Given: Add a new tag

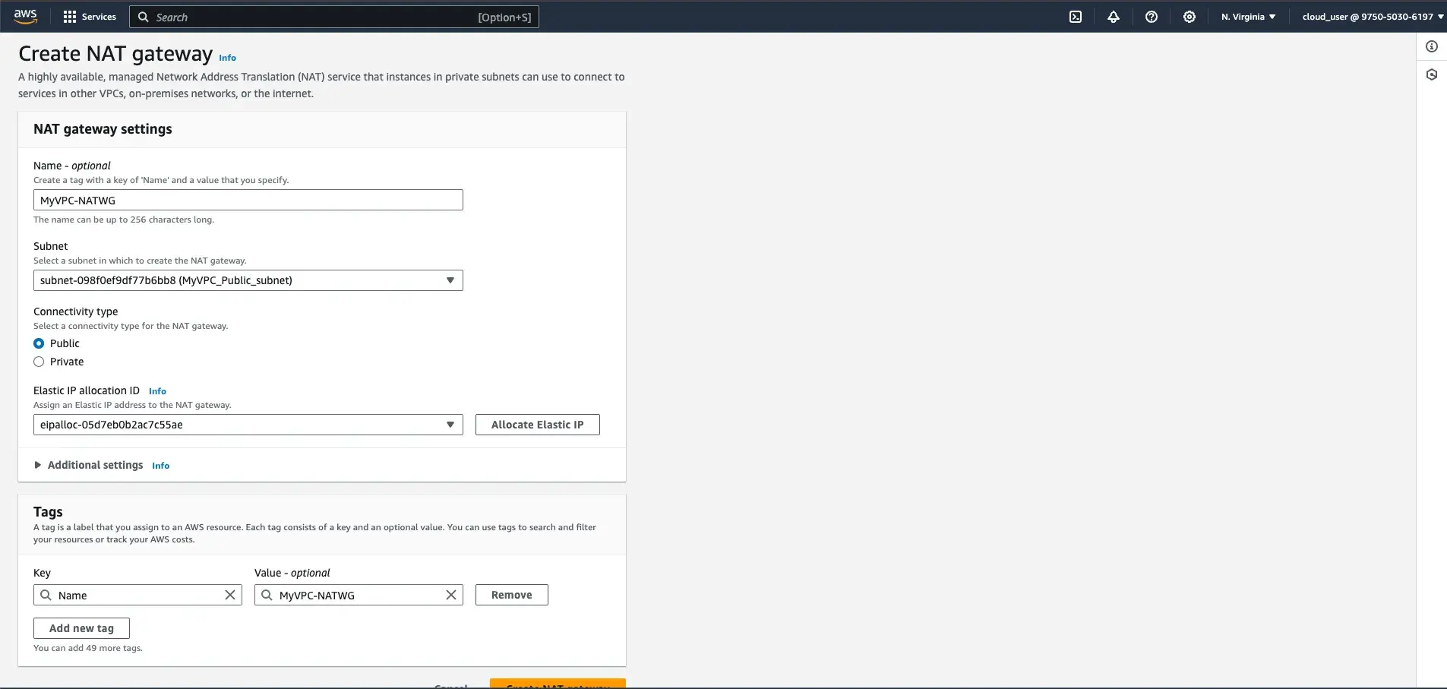Looking at the screenshot, I should click(81, 627).
